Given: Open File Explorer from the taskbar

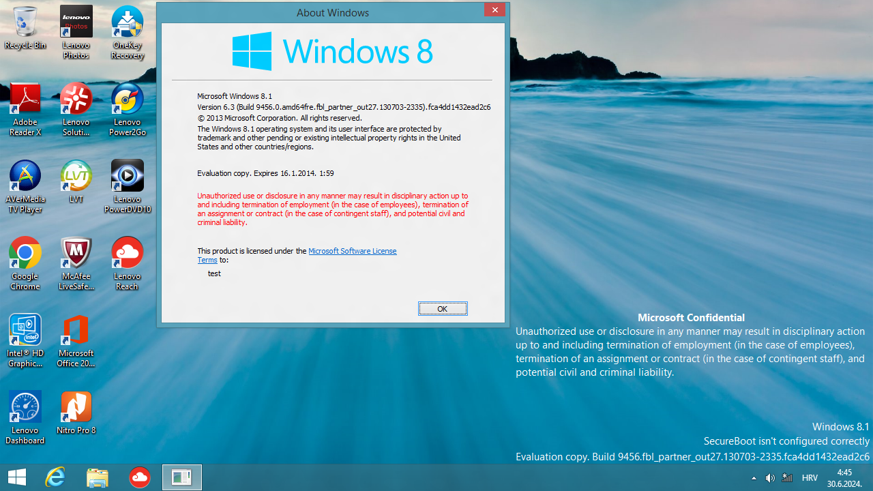Looking at the screenshot, I should 98,477.
